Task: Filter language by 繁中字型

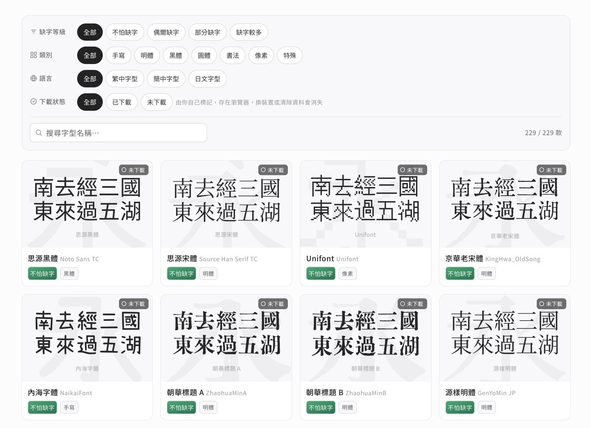Action: (x=125, y=79)
